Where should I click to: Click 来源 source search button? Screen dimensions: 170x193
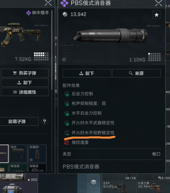pyautogui.click(x=136, y=73)
